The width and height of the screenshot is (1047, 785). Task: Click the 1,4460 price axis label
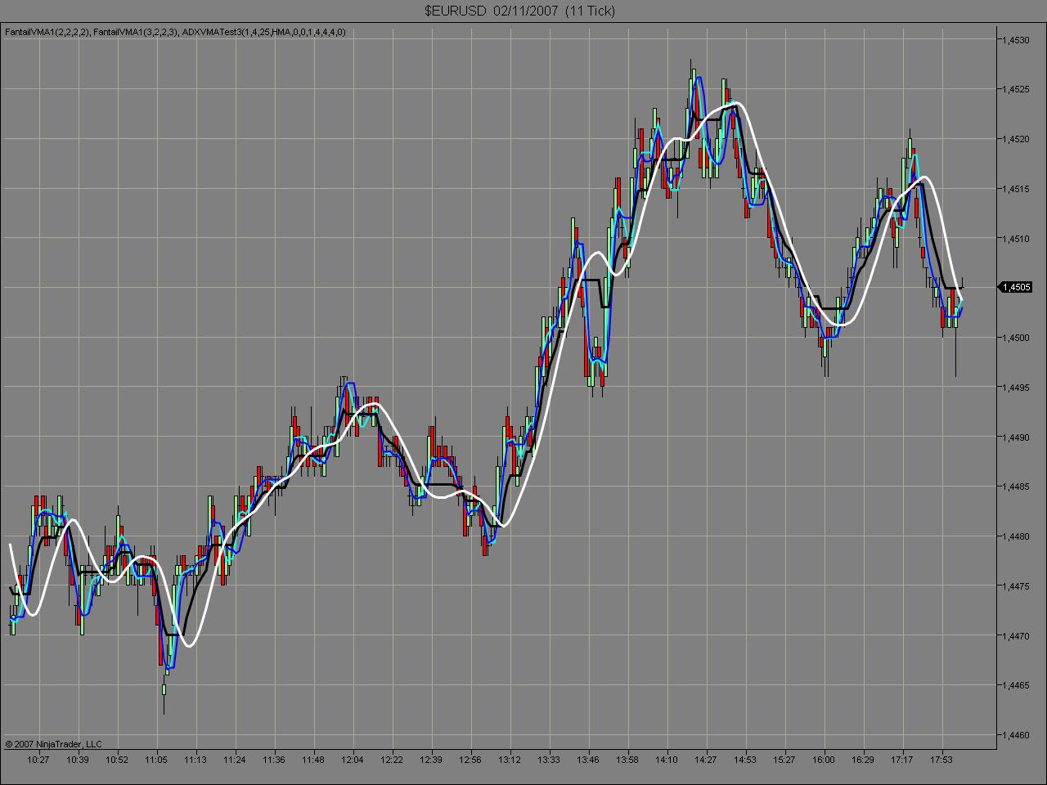click(1017, 734)
